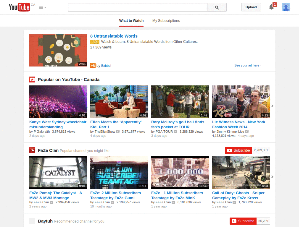Show next Popular on YouTube videos arrow
Image resolution: width=303 pixels, height=227 pixels.
[x=272, y=106]
